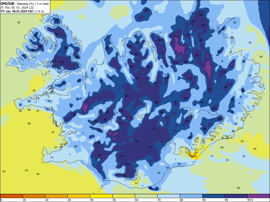This screenshot has width=270, height=202.
Task: Click the '60' tick label under the color legend
Action: pos(137,200)
